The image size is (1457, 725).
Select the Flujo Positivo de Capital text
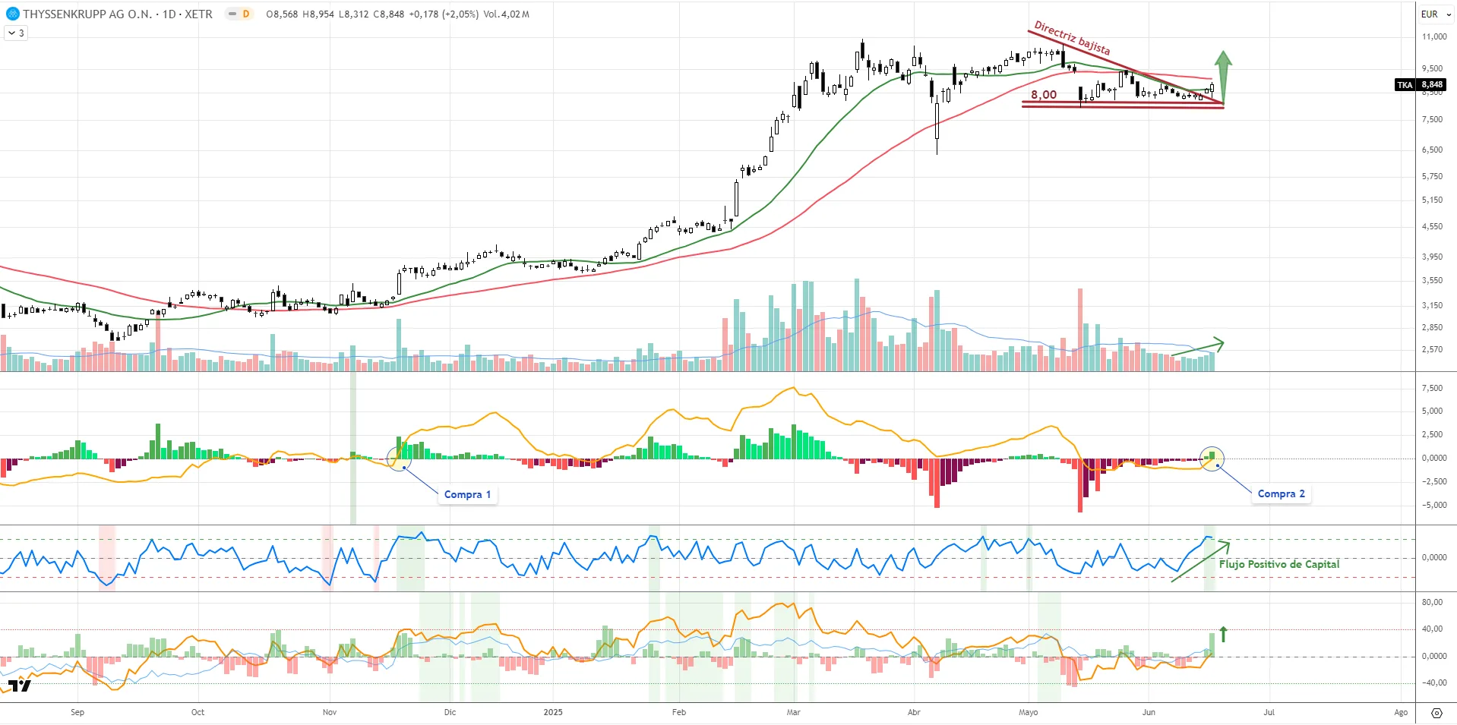[x=1279, y=564]
